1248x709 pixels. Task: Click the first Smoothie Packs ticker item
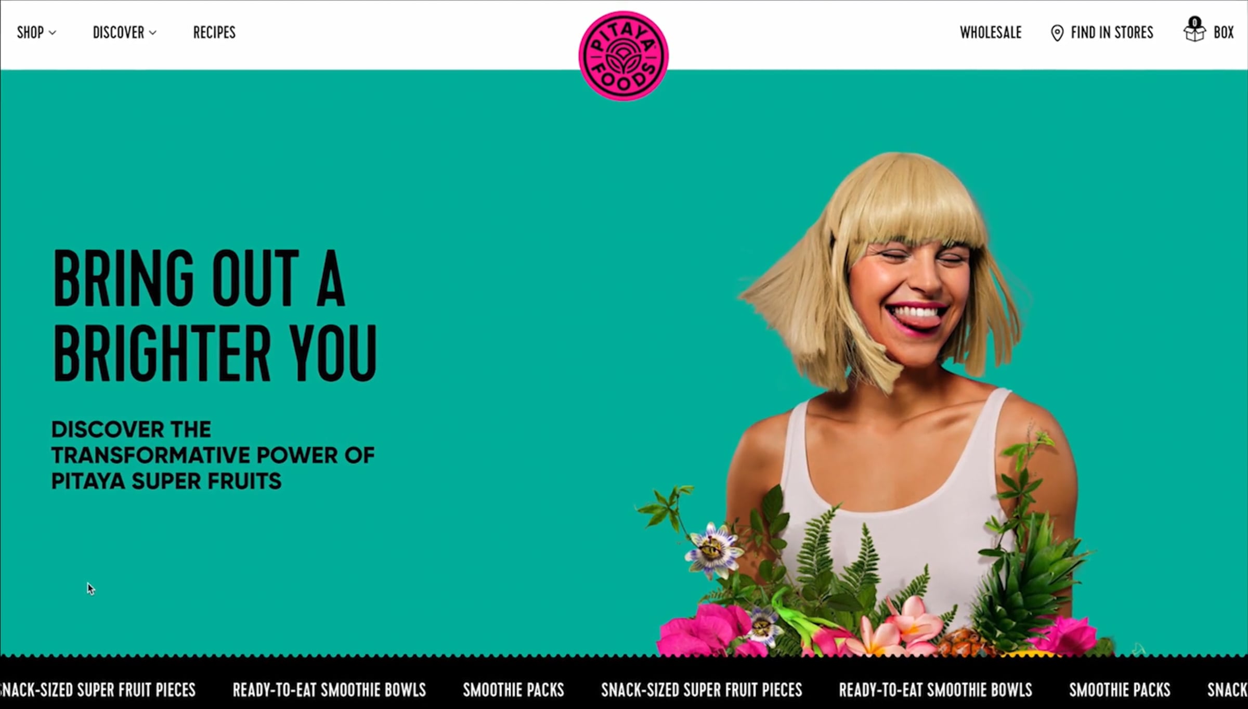pyautogui.click(x=514, y=690)
